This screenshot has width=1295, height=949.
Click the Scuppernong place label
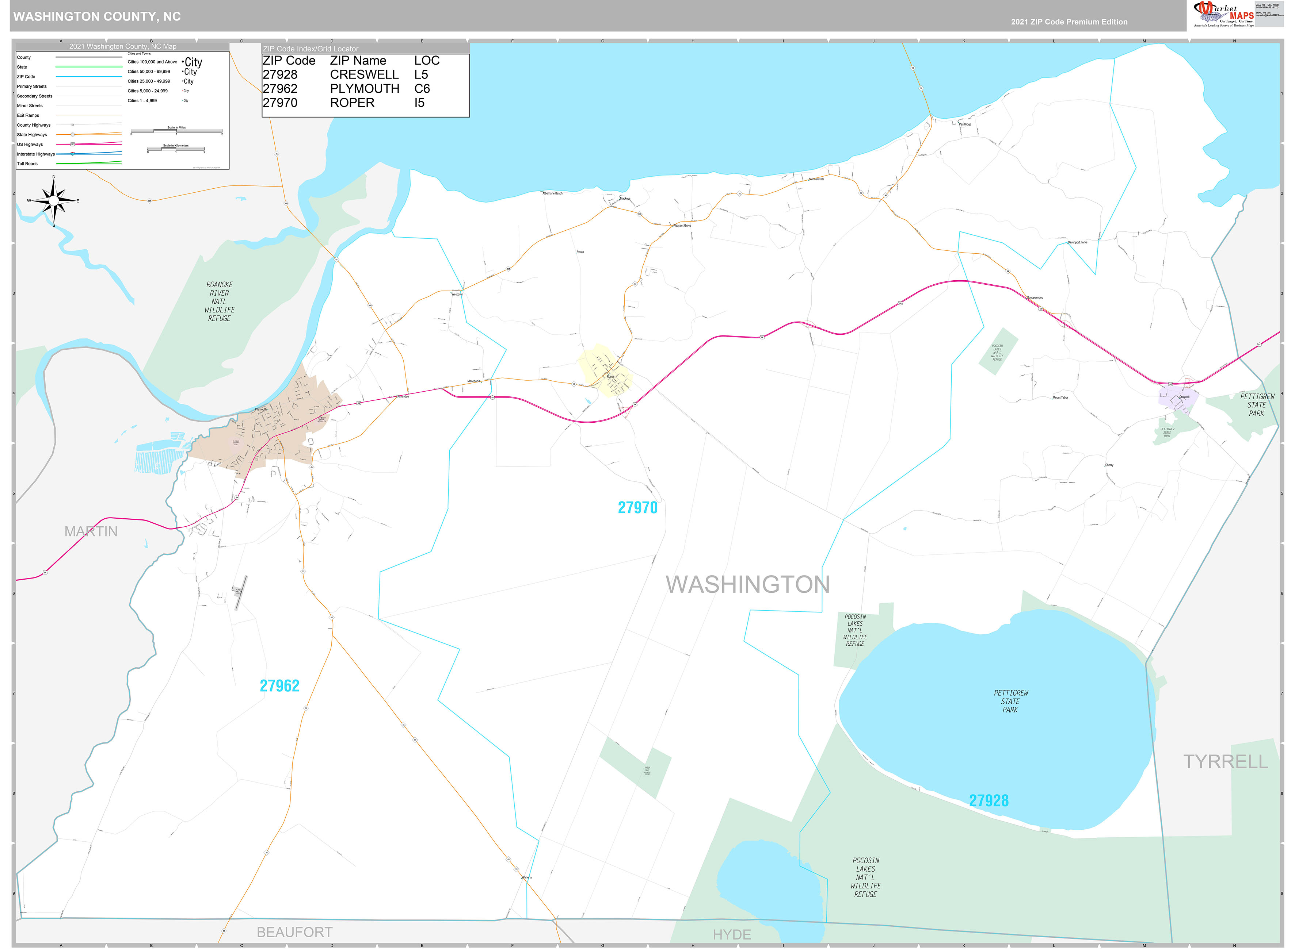1035,297
